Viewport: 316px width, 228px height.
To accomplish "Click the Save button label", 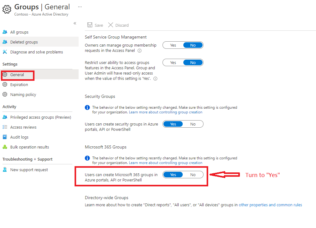I will (99, 25).
